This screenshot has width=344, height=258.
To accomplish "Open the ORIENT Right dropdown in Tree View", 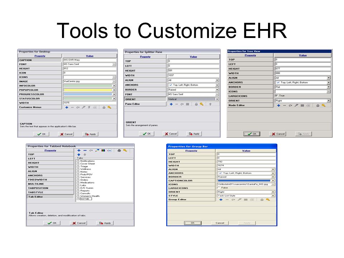I will pos(329,101).
